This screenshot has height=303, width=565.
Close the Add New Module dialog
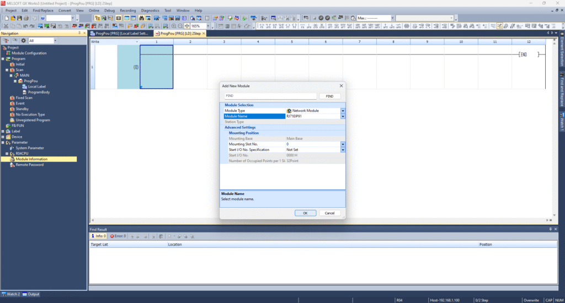point(341,85)
